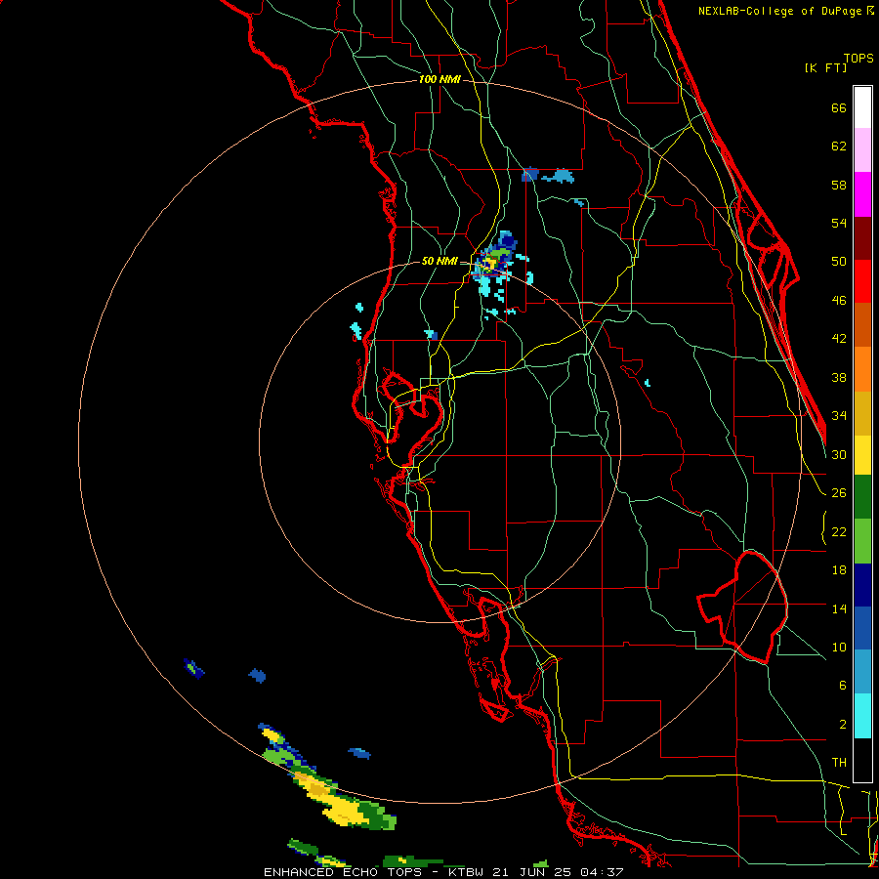Viewport: 879px width, 879px height.
Task: Select the cyan 6 kft legend swatch
Action: coord(862,716)
